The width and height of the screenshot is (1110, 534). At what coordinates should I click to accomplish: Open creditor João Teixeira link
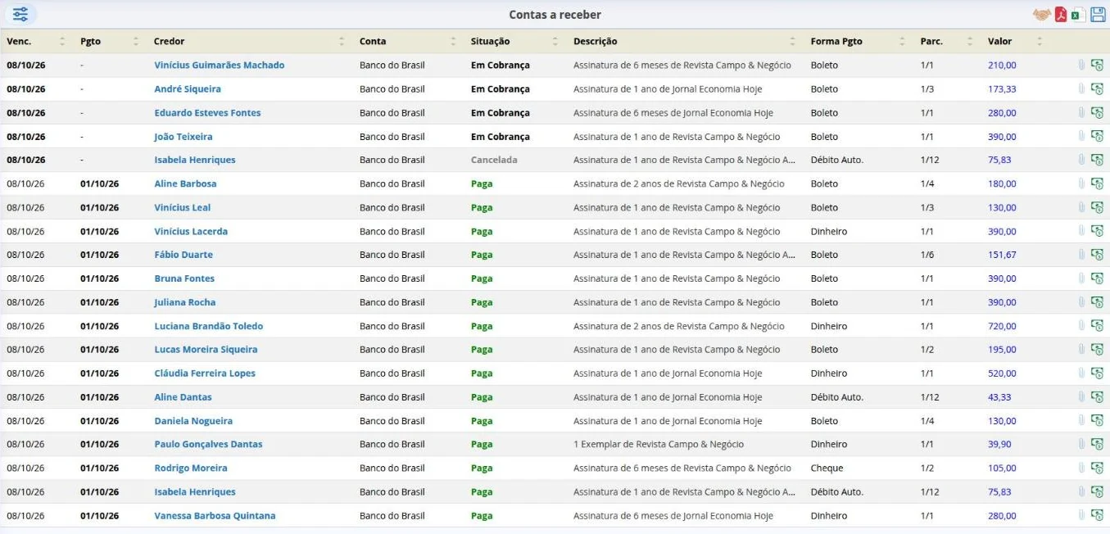[x=183, y=136]
